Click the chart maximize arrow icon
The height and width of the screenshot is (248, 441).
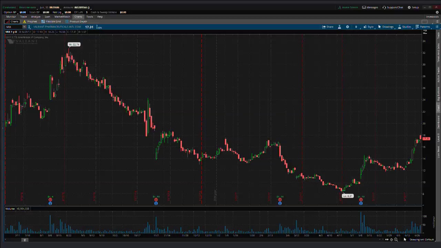point(425,32)
